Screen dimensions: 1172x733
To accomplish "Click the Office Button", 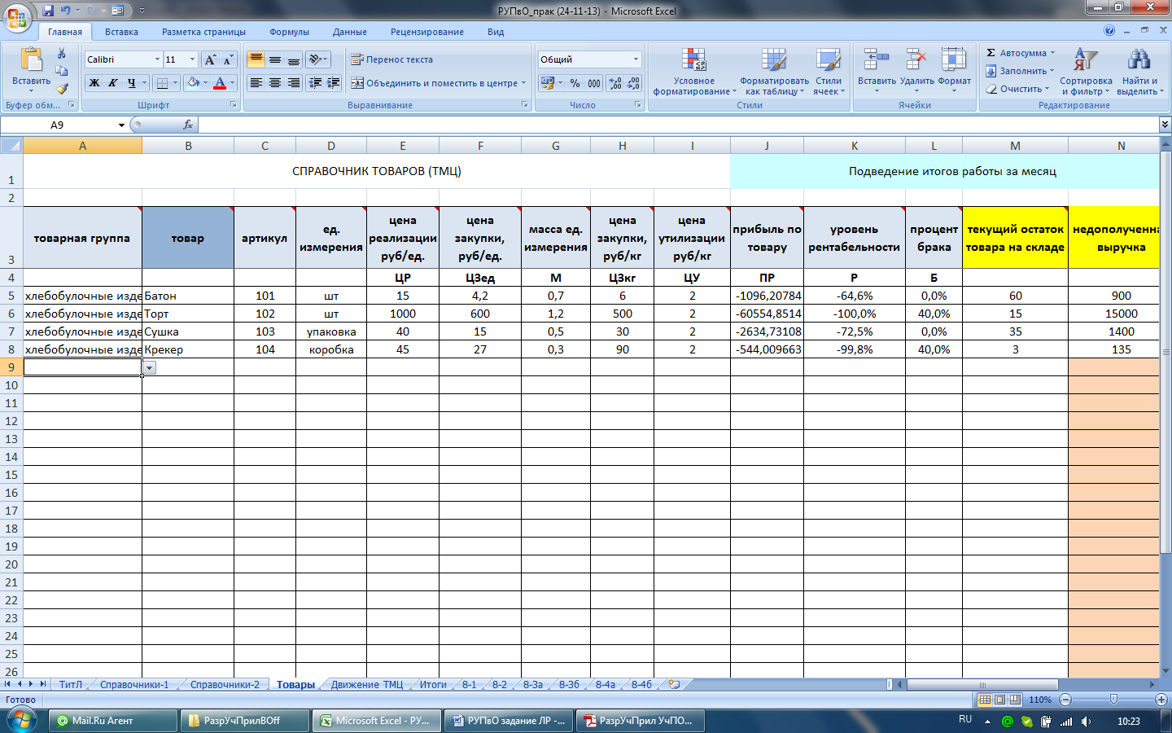I will pos(18,17).
